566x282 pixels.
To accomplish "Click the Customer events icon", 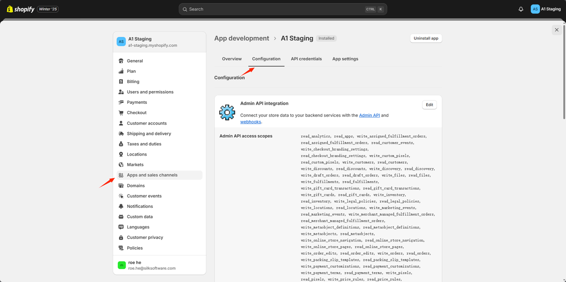I will click(x=121, y=196).
